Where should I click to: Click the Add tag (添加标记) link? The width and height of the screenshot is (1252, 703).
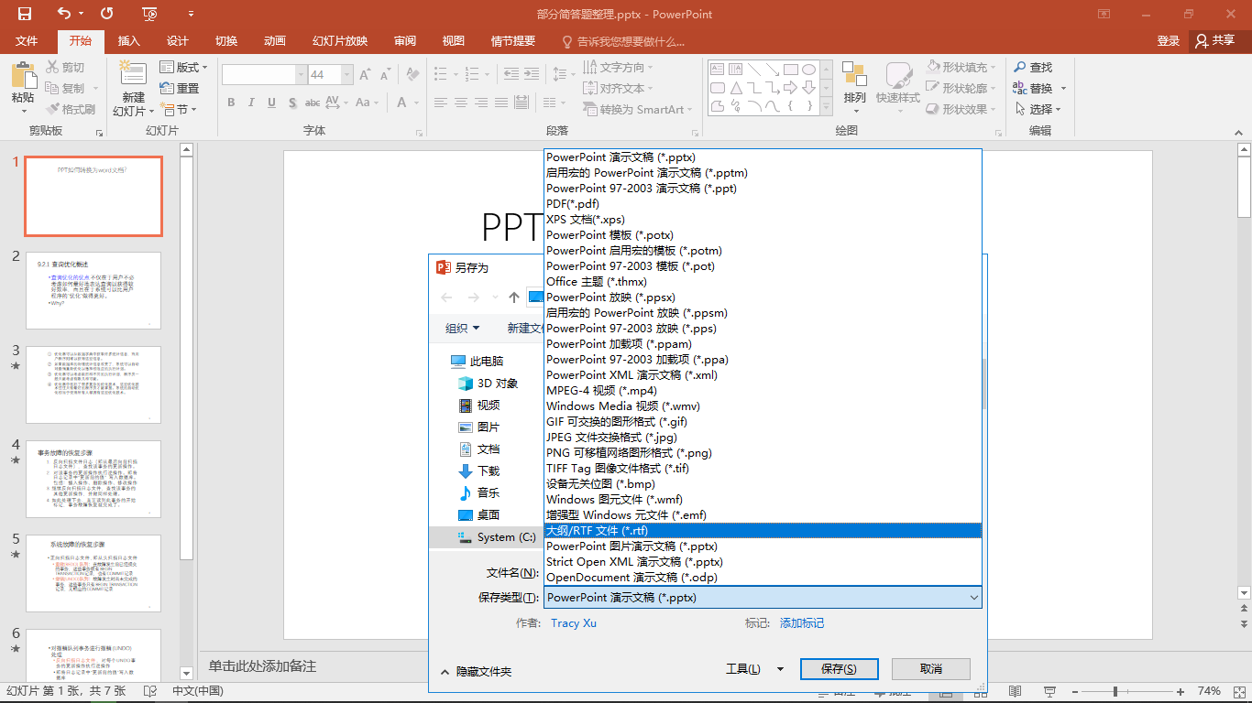[x=802, y=622]
